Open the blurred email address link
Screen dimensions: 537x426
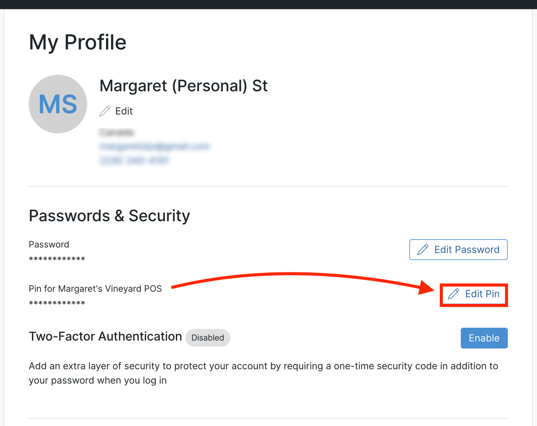click(x=155, y=147)
